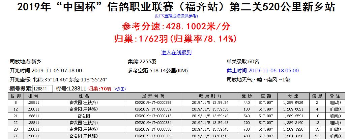Click arrival time 2019/11/5 14:01:13
This screenshot has height=139, width=348.
pyautogui.click(x=210, y=136)
